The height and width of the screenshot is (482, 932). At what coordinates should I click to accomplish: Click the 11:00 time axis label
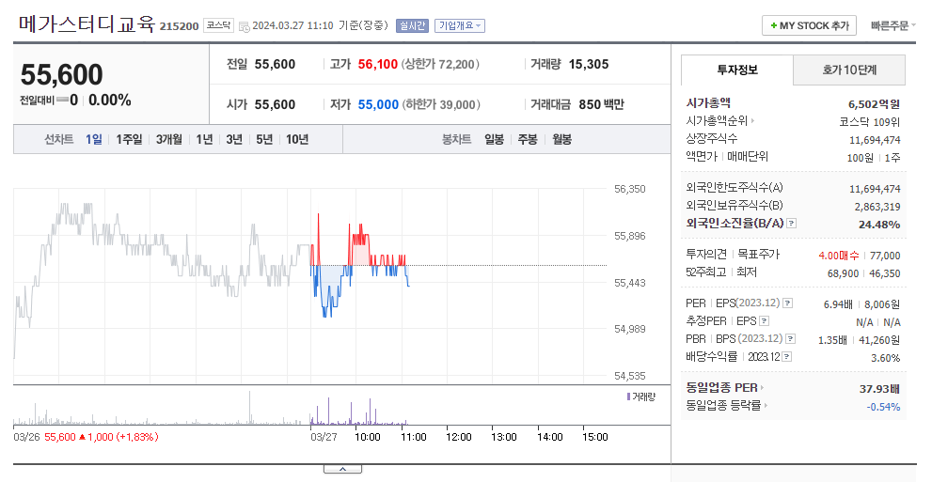(413, 437)
